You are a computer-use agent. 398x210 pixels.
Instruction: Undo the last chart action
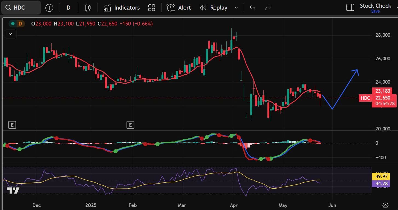tap(252, 8)
